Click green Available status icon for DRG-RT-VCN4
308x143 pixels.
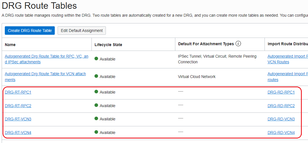coord(96,132)
